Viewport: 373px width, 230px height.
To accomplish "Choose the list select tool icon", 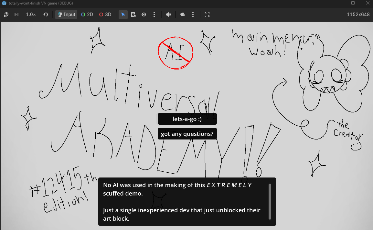I will point(133,14).
